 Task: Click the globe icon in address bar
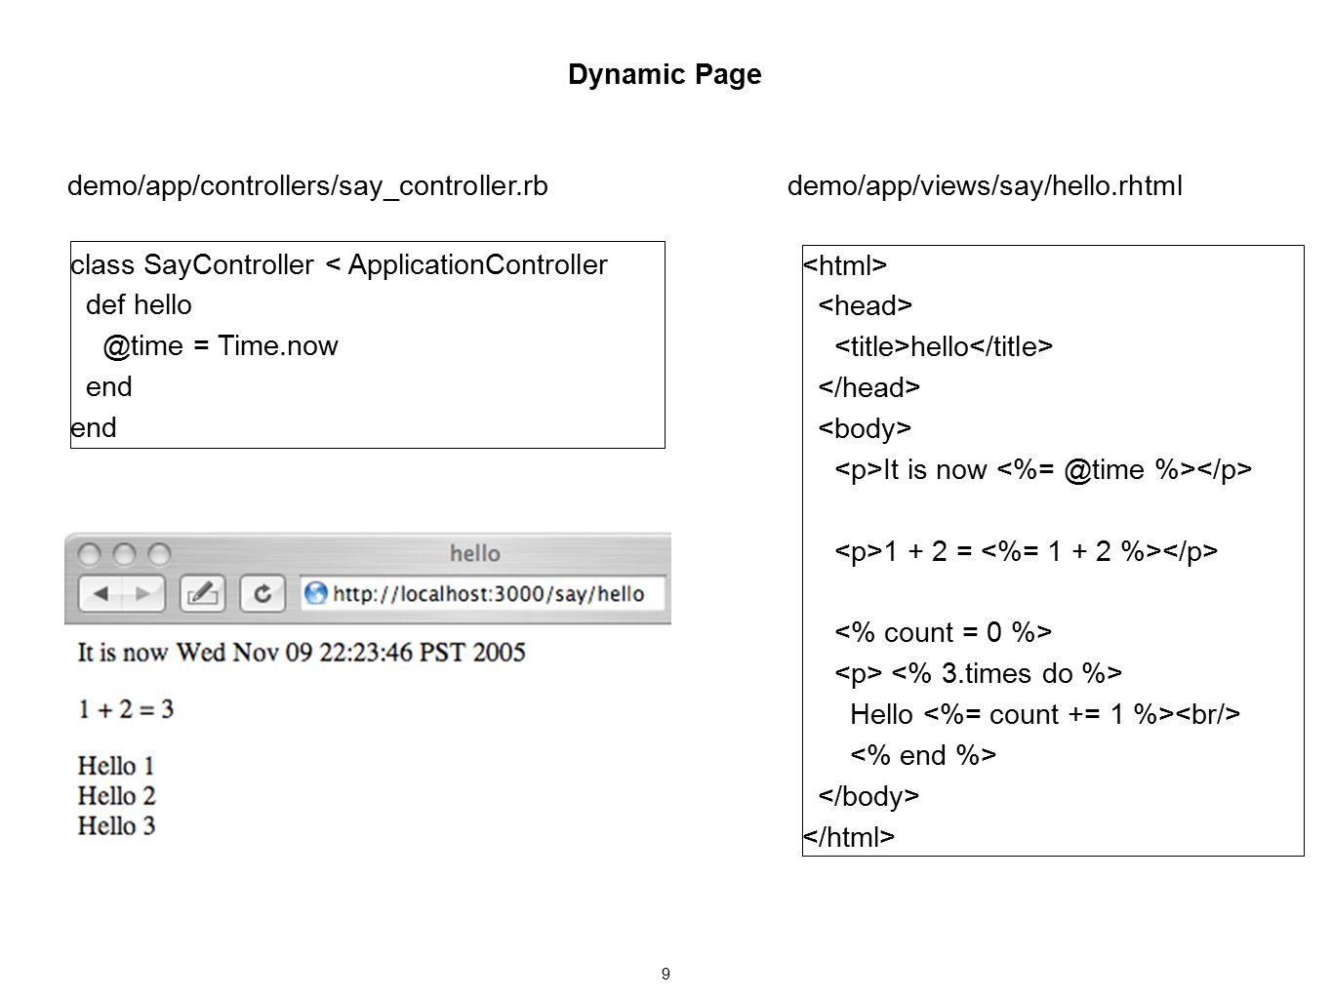tap(315, 593)
